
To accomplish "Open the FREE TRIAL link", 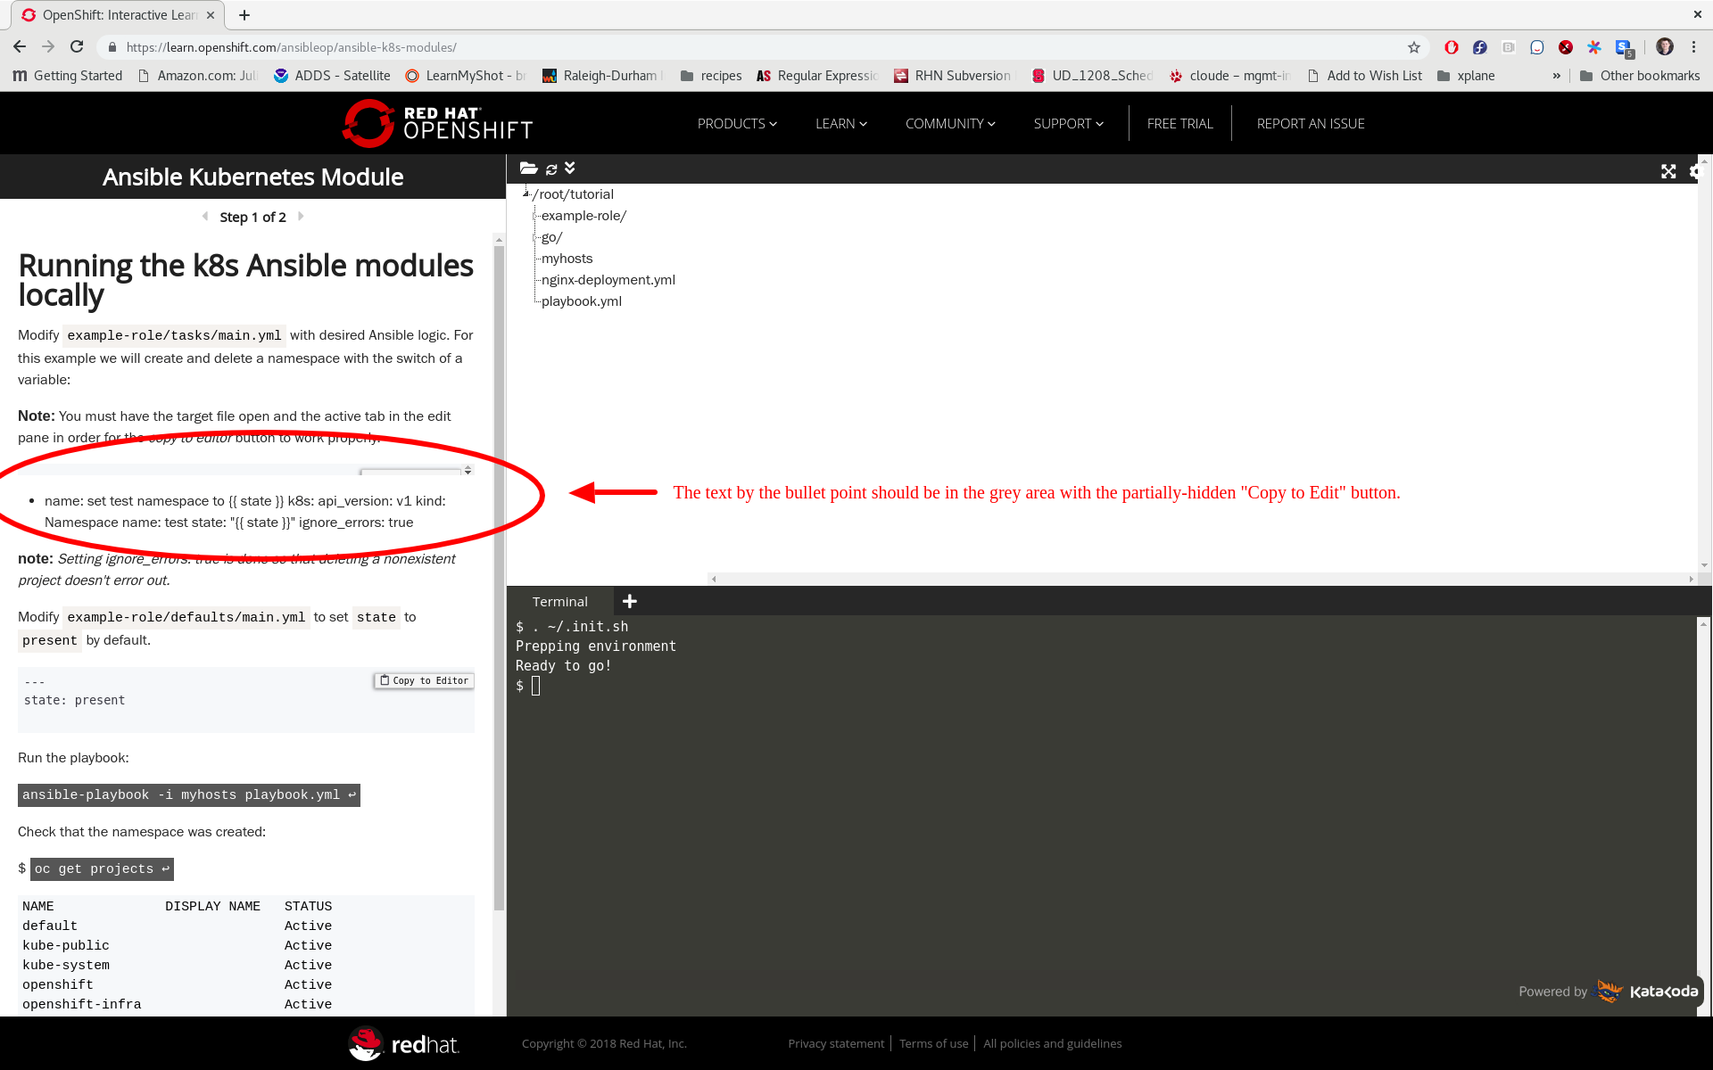I will click(1179, 123).
